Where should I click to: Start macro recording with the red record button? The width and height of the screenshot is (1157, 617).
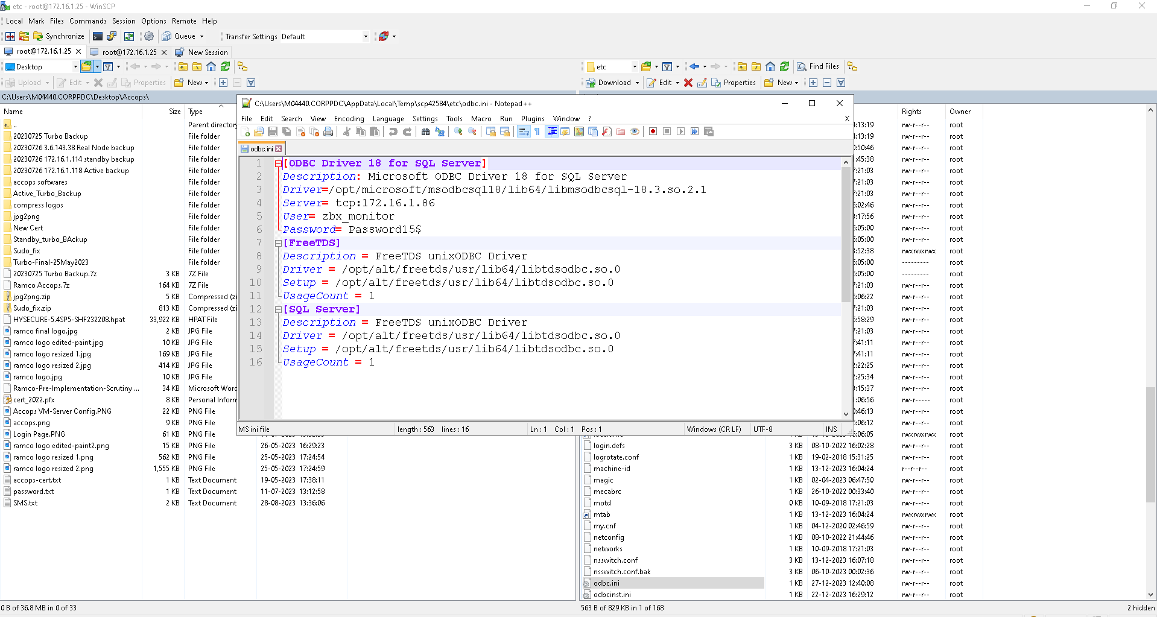pos(653,131)
